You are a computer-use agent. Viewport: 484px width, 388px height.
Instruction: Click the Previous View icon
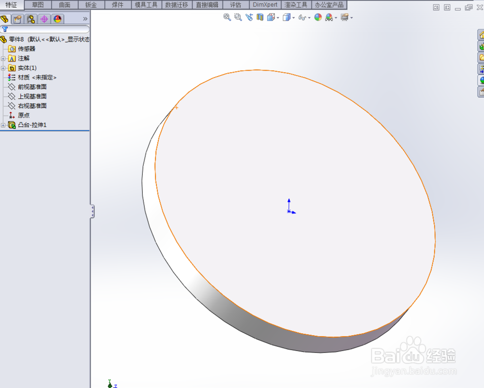coord(249,17)
